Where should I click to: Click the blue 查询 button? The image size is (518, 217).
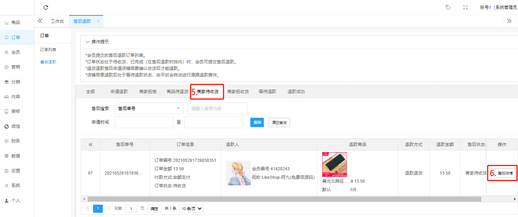[x=257, y=122]
